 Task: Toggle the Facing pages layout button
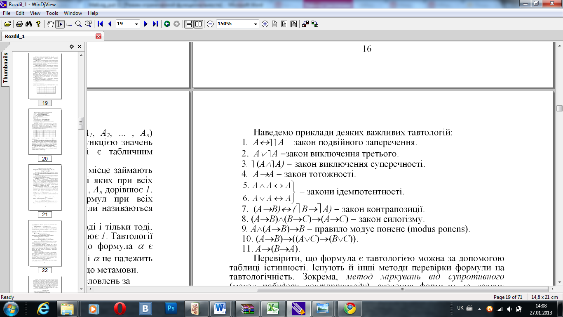pyautogui.click(x=198, y=24)
